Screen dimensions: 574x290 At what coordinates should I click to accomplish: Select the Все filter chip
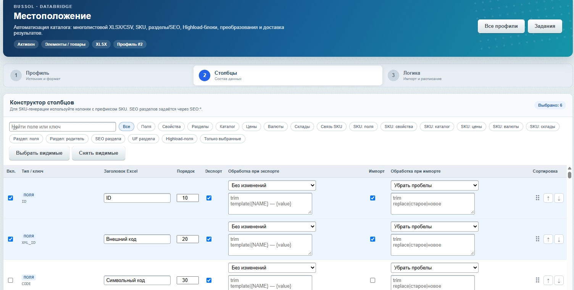tap(126, 127)
